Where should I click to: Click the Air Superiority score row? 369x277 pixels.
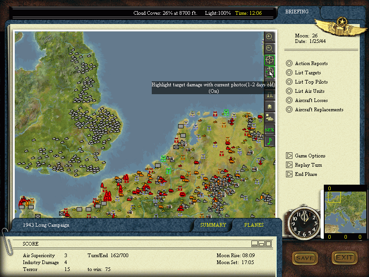[45, 256]
